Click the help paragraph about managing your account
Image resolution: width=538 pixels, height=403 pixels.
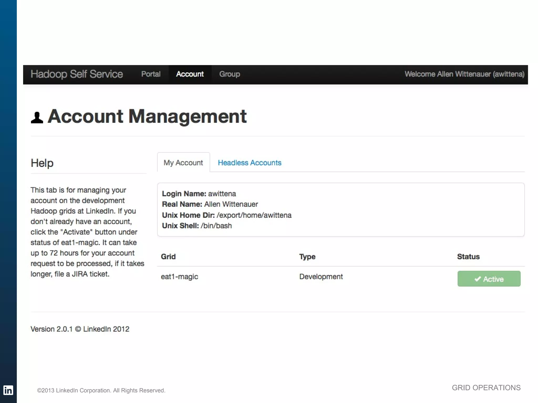(87, 232)
